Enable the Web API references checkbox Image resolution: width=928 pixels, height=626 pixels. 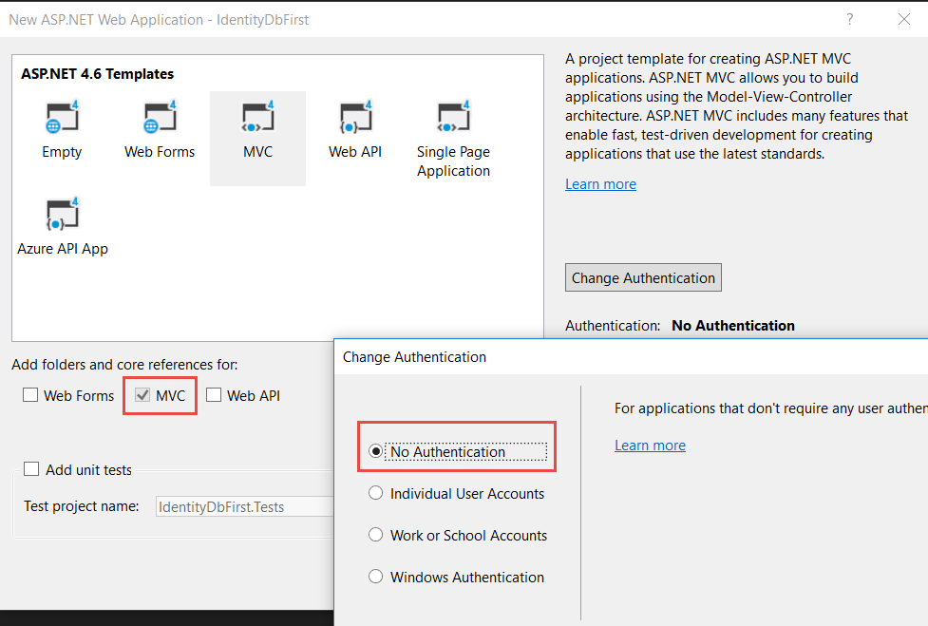coord(214,394)
